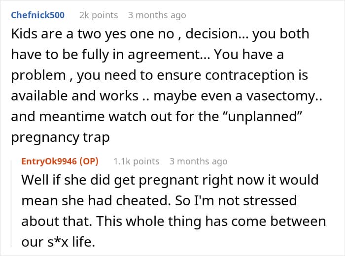Click "This whole thing has come between" text
345x256 pixels.
click(211, 221)
